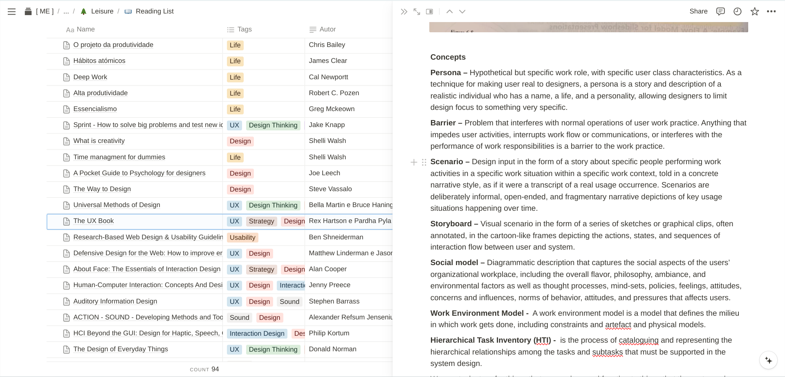This screenshot has height=377, width=785.
Task: Click page icon of The UX Book row
Action: click(x=67, y=221)
